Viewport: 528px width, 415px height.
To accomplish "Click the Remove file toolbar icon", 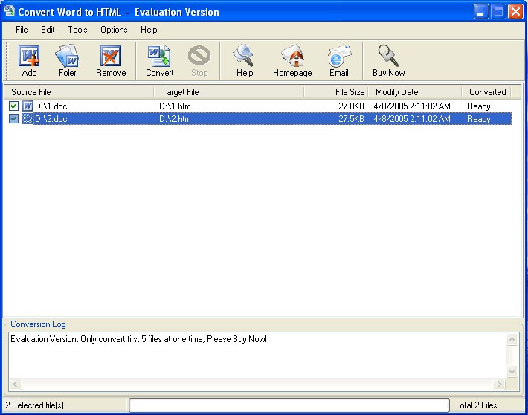I will 111,56.
